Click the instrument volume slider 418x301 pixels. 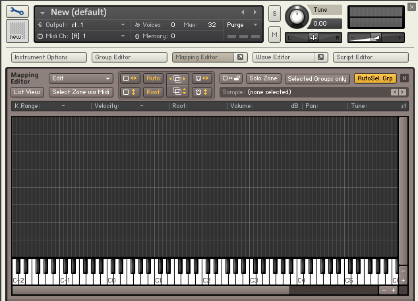point(376,38)
